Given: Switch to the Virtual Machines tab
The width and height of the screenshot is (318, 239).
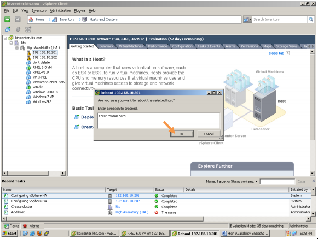Looking at the screenshot, I should [x=131, y=46].
